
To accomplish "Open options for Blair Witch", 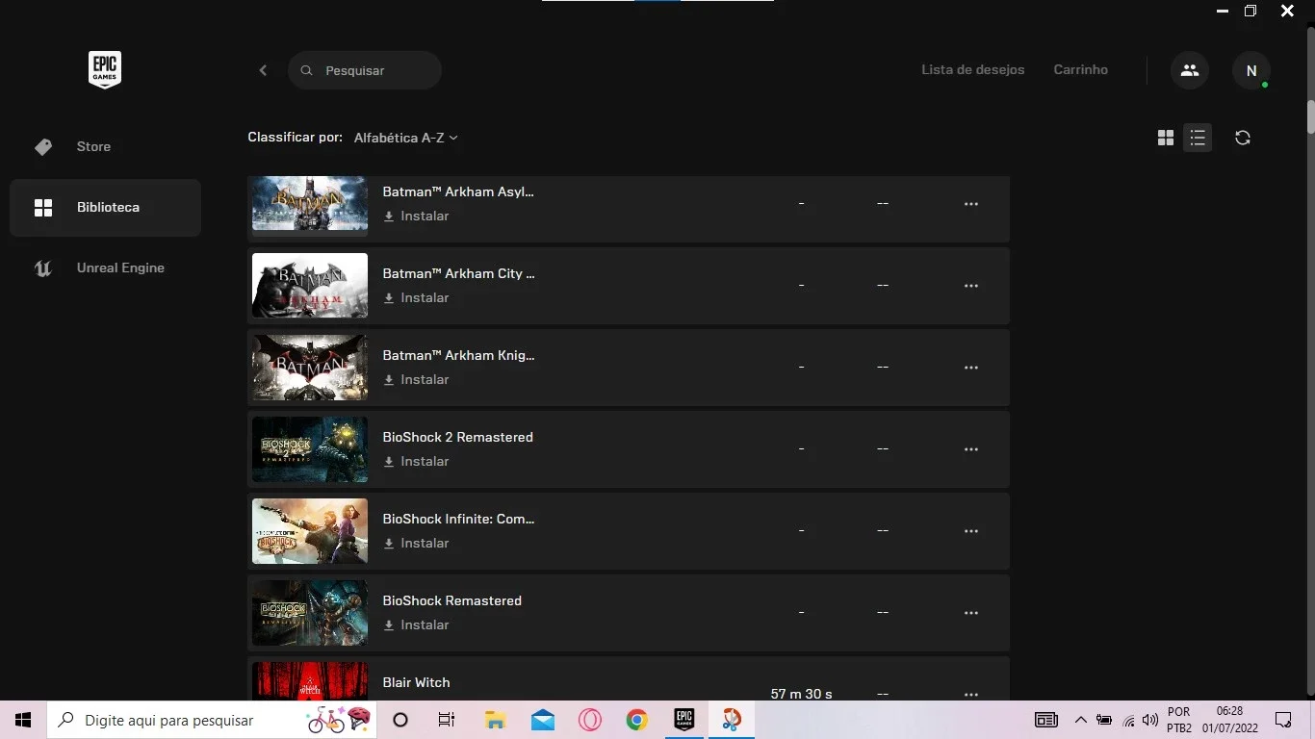I will pyautogui.click(x=971, y=694).
